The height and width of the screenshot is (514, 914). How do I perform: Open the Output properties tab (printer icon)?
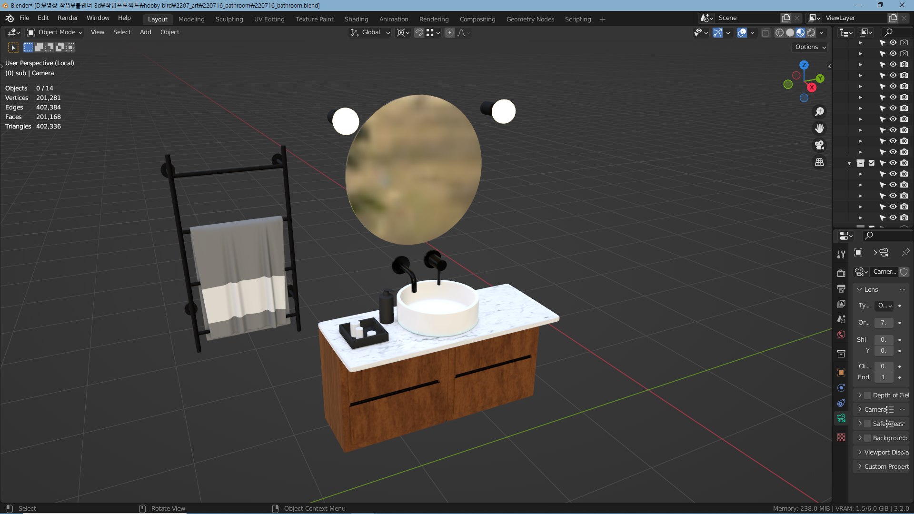coord(841,288)
